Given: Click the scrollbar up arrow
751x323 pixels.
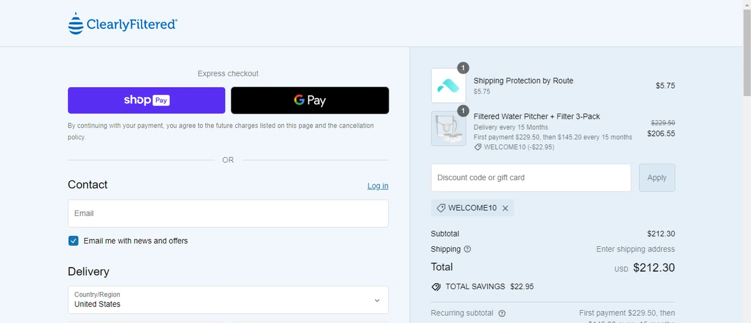Looking at the screenshot, I should (x=747, y=4).
